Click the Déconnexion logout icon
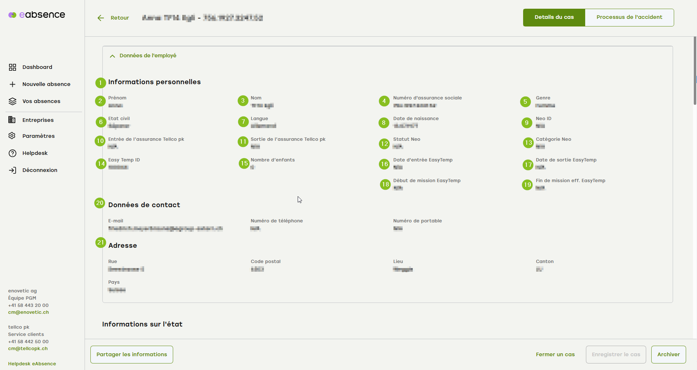 [12, 170]
